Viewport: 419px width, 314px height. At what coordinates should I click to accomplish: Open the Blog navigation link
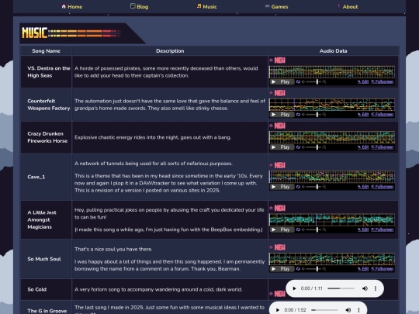[139, 7]
